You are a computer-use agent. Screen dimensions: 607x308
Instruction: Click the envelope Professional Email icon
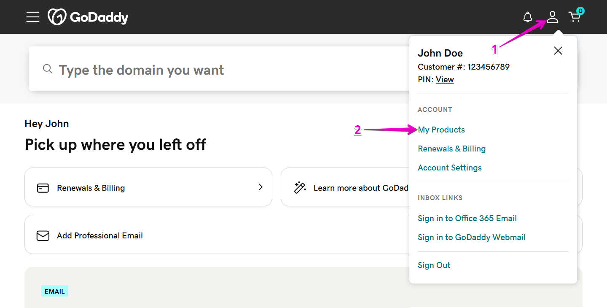(x=43, y=235)
